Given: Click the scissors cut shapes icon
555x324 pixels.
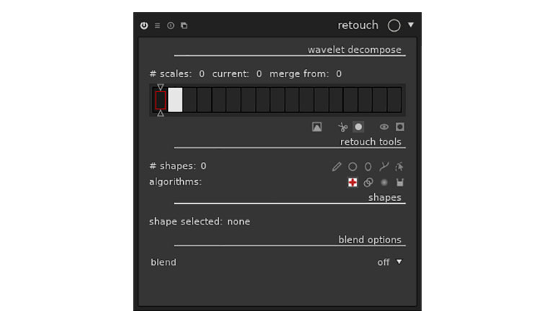Looking at the screenshot, I should (x=343, y=127).
